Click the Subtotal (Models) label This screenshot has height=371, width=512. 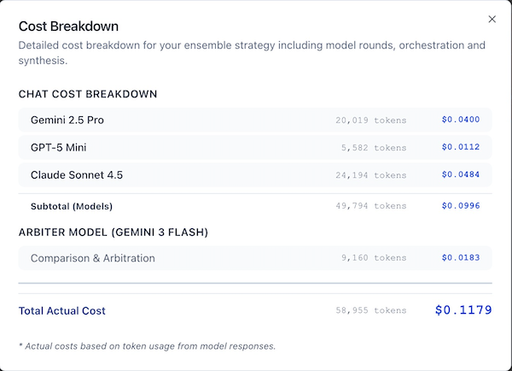pos(72,206)
